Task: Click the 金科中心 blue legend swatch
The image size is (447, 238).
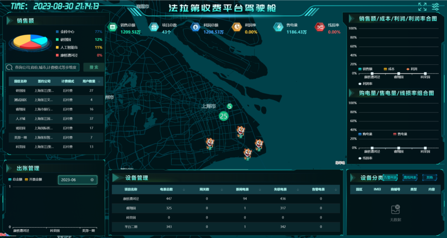Action: click(x=57, y=31)
